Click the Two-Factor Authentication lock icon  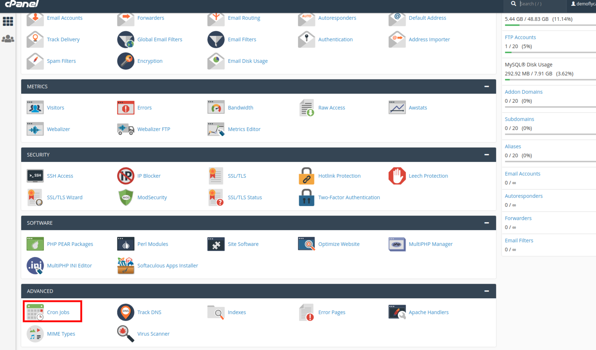coord(306,198)
